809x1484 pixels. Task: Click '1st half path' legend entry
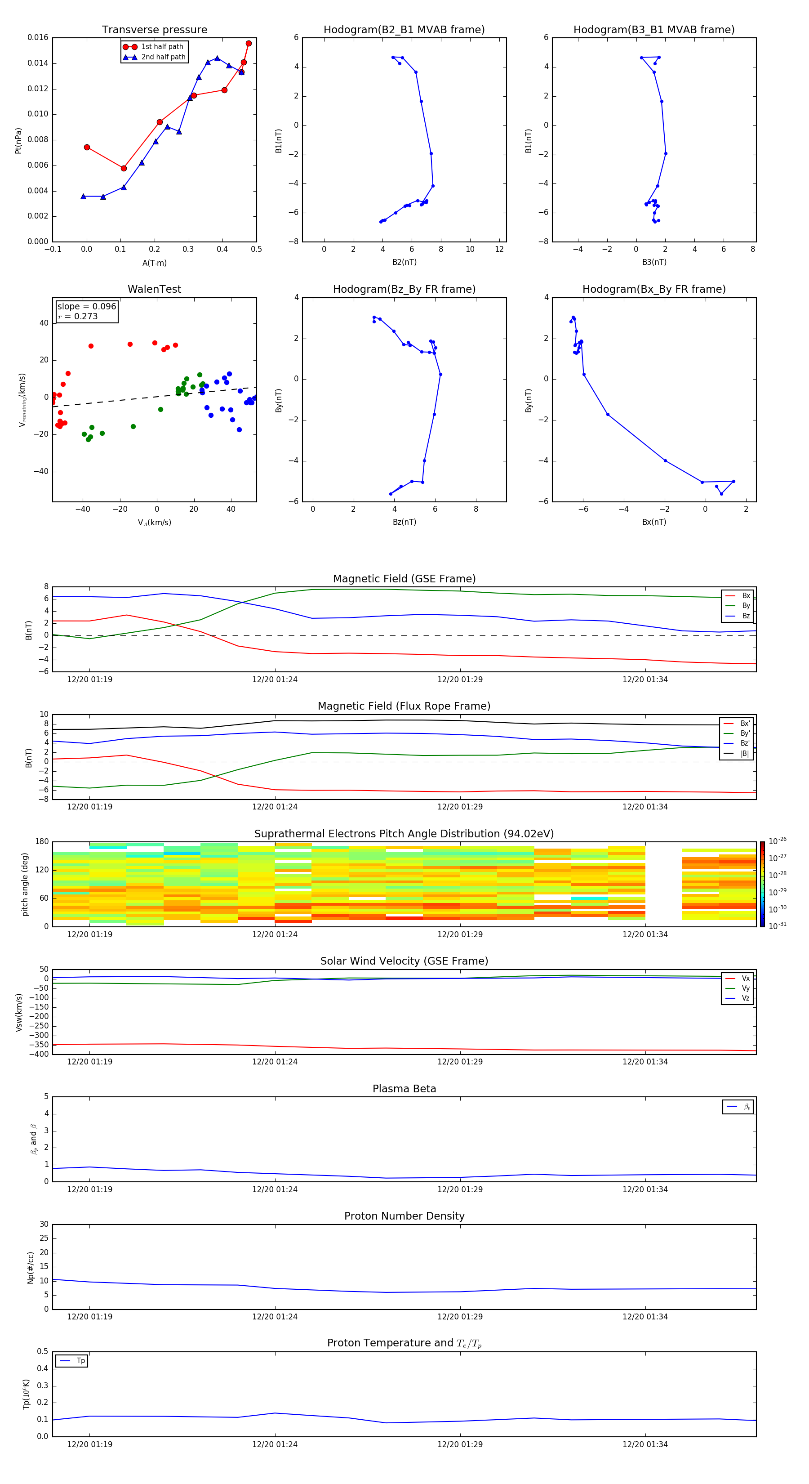(x=153, y=47)
